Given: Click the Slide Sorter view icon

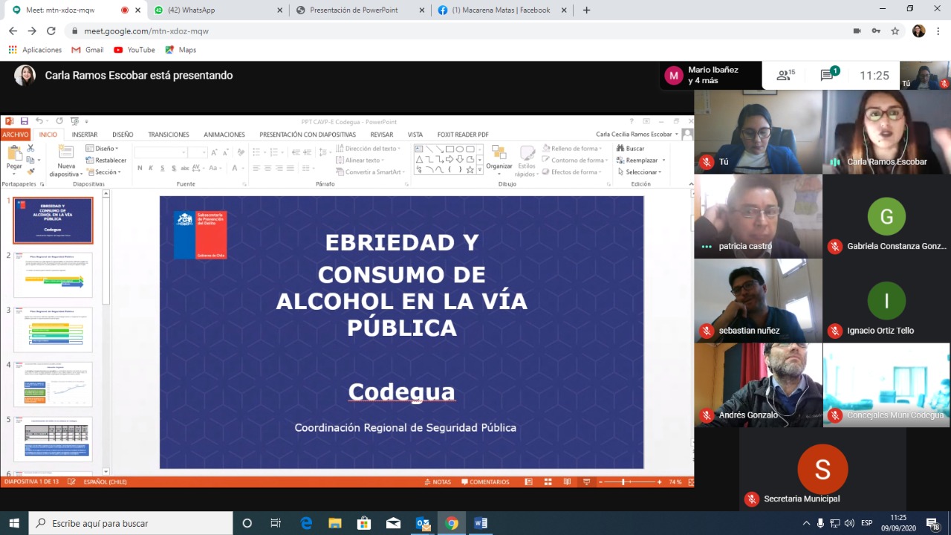Looking at the screenshot, I should pyautogui.click(x=548, y=482).
